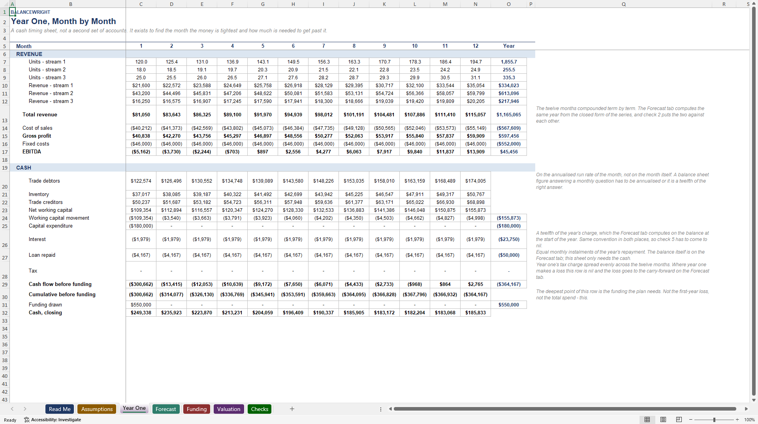Click Units stream 1 year total 1,855.7
This screenshot has width=758, height=424.
coord(509,62)
